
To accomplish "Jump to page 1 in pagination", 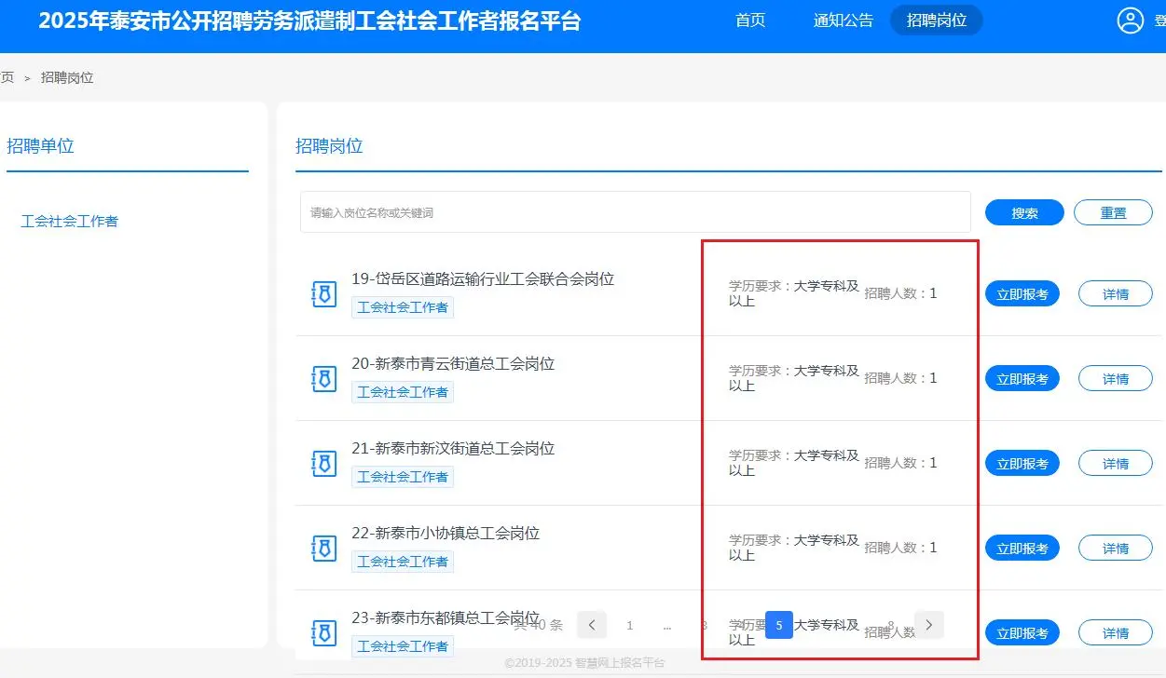I will click(x=629, y=625).
